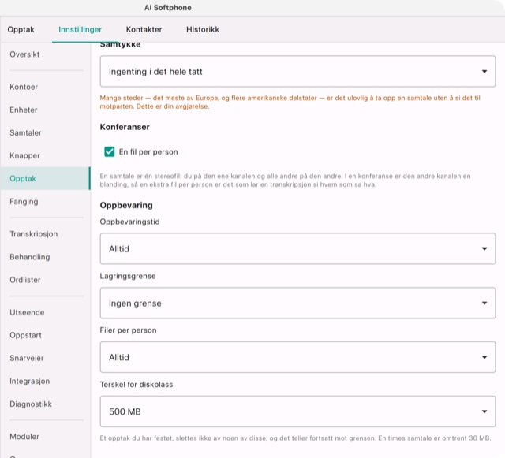This screenshot has width=505, height=458.
Task: Select the Innstillinger tab
Action: click(x=80, y=29)
